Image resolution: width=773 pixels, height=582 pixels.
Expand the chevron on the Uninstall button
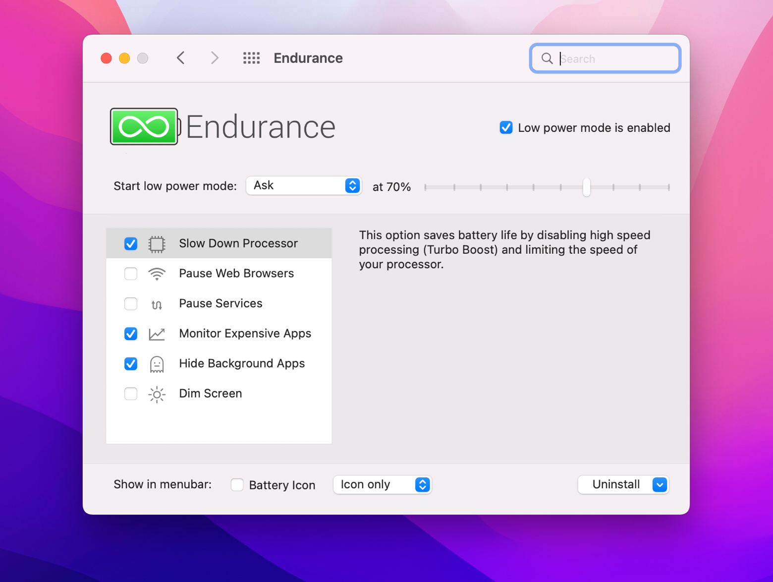659,485
